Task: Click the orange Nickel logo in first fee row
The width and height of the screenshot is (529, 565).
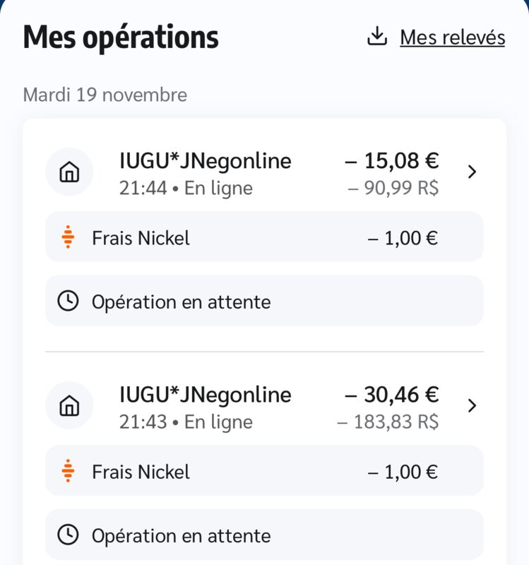Action: pos(68,237)
